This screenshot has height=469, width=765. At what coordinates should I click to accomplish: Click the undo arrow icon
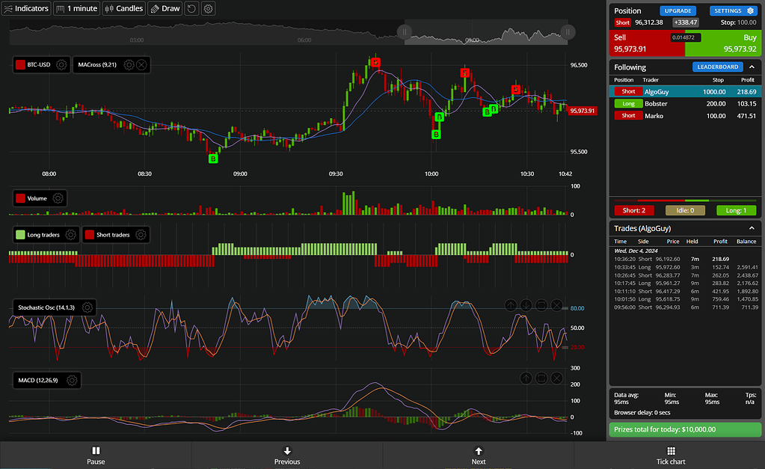pyautogui.click(x=190, y=8)
